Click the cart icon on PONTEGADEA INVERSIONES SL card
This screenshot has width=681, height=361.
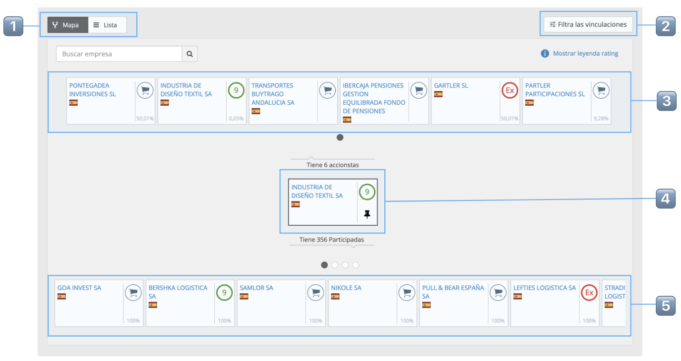(145, 90)
